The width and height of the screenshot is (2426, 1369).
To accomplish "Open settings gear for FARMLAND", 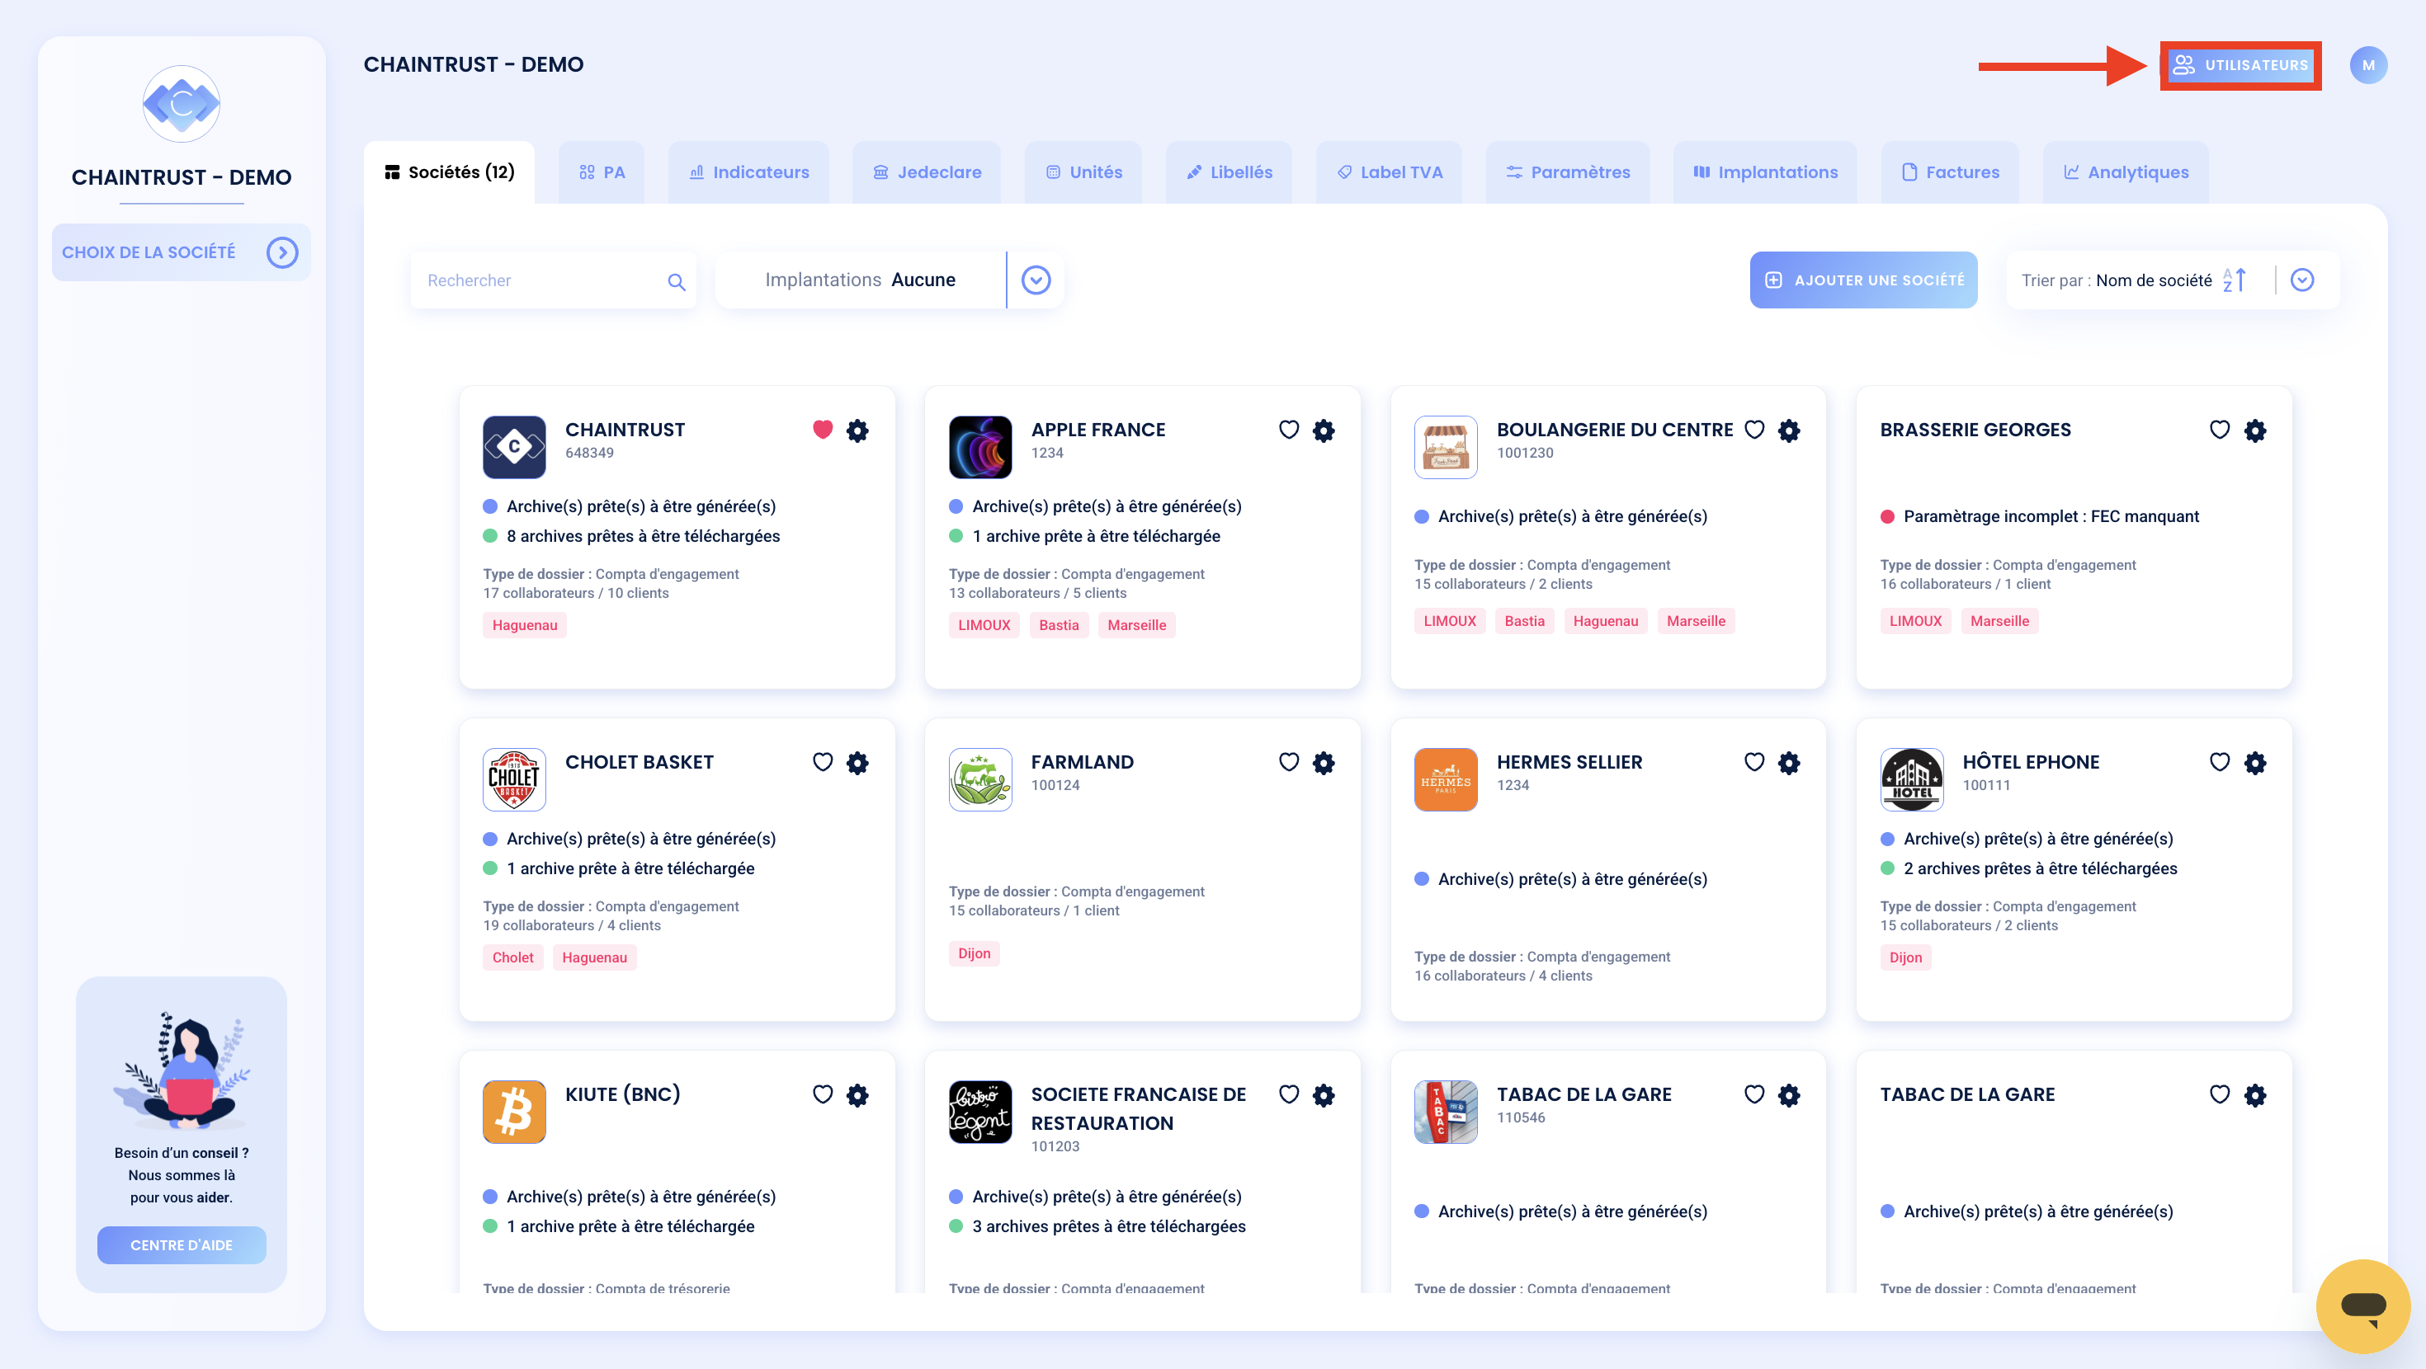I will [x=1324, y=763].
